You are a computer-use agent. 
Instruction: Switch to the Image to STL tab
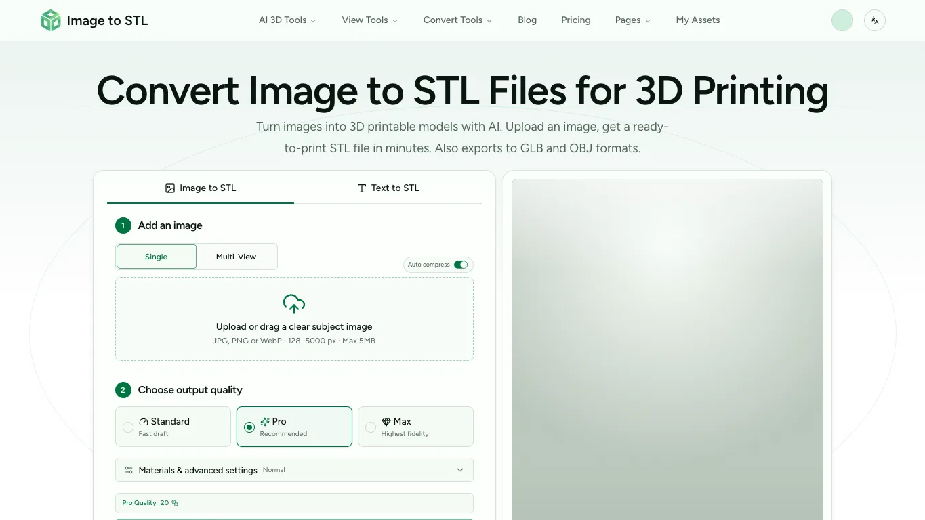(201, 188)
